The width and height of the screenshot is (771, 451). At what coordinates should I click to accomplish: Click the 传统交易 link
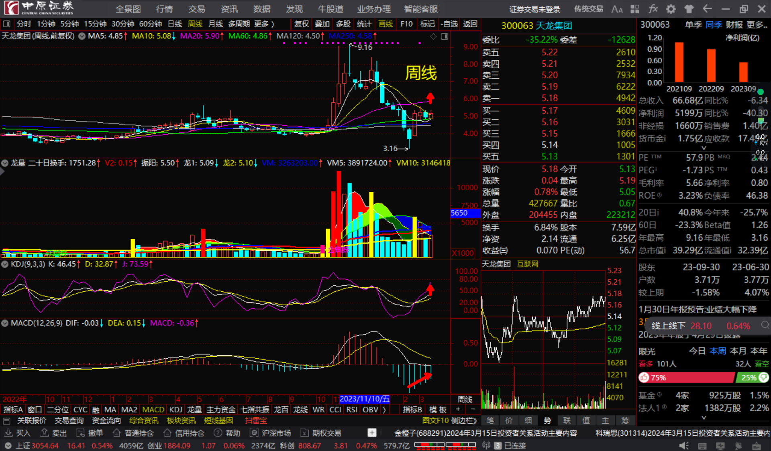(588, 9)
